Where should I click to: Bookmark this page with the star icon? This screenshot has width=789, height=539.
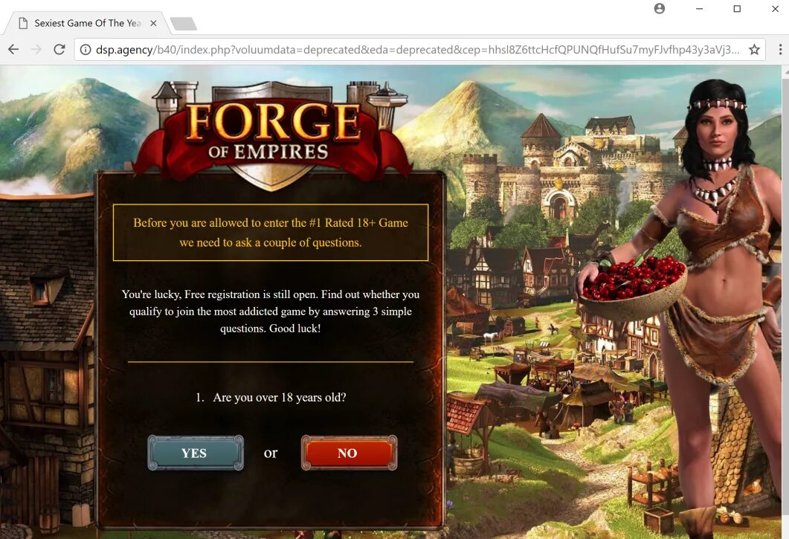pos(754,49)
